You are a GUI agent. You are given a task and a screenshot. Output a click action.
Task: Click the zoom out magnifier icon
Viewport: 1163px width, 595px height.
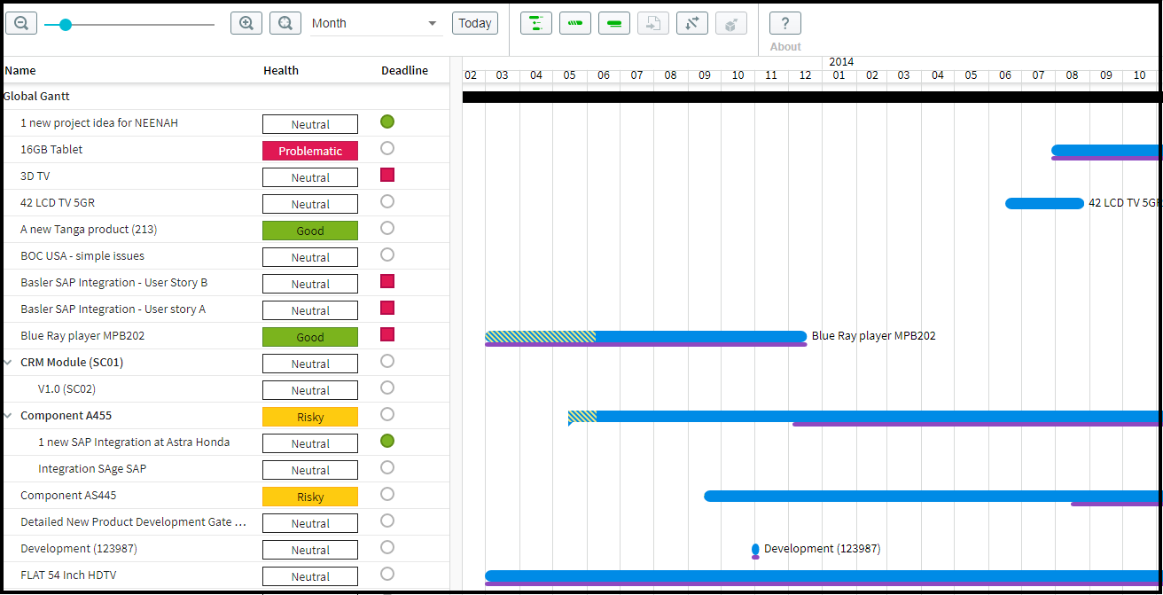click(21, 22)
